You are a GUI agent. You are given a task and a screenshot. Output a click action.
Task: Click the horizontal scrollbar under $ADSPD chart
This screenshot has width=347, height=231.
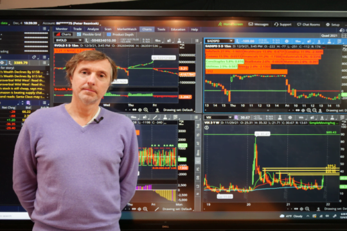coord(268,110)
